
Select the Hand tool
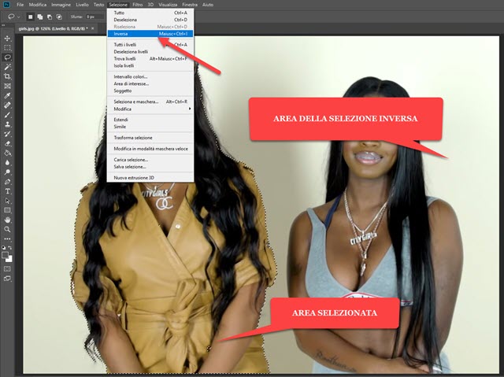pos(7,220)
